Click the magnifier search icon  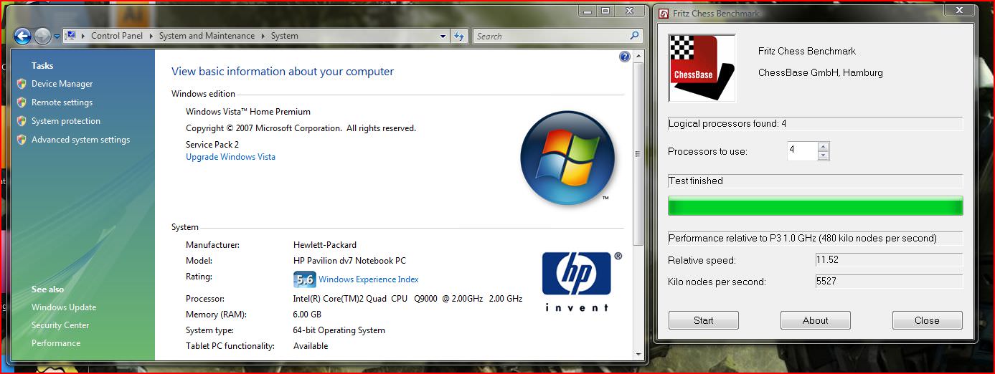click(634, 35)
